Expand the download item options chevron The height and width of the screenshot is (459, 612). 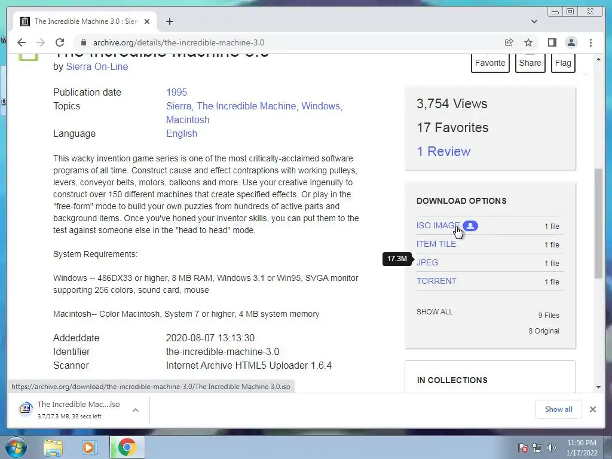point(136,410)
